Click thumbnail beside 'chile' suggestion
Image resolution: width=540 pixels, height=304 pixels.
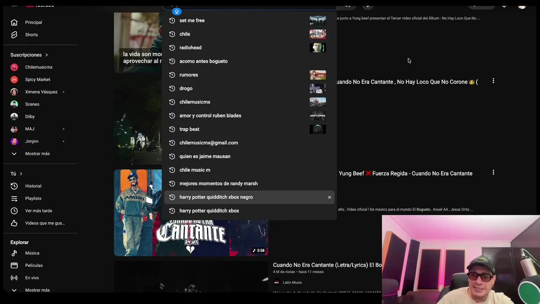[x=318, y=34]
